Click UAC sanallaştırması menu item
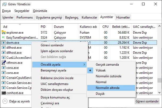 tap(59, 84)
